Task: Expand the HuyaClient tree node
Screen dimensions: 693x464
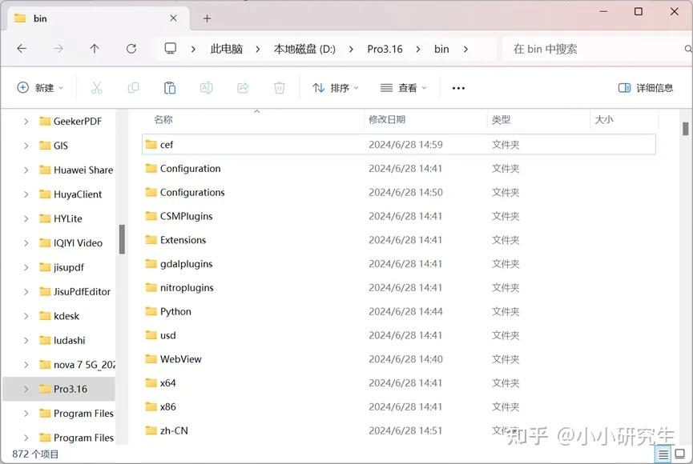Action: coord(26,194)
